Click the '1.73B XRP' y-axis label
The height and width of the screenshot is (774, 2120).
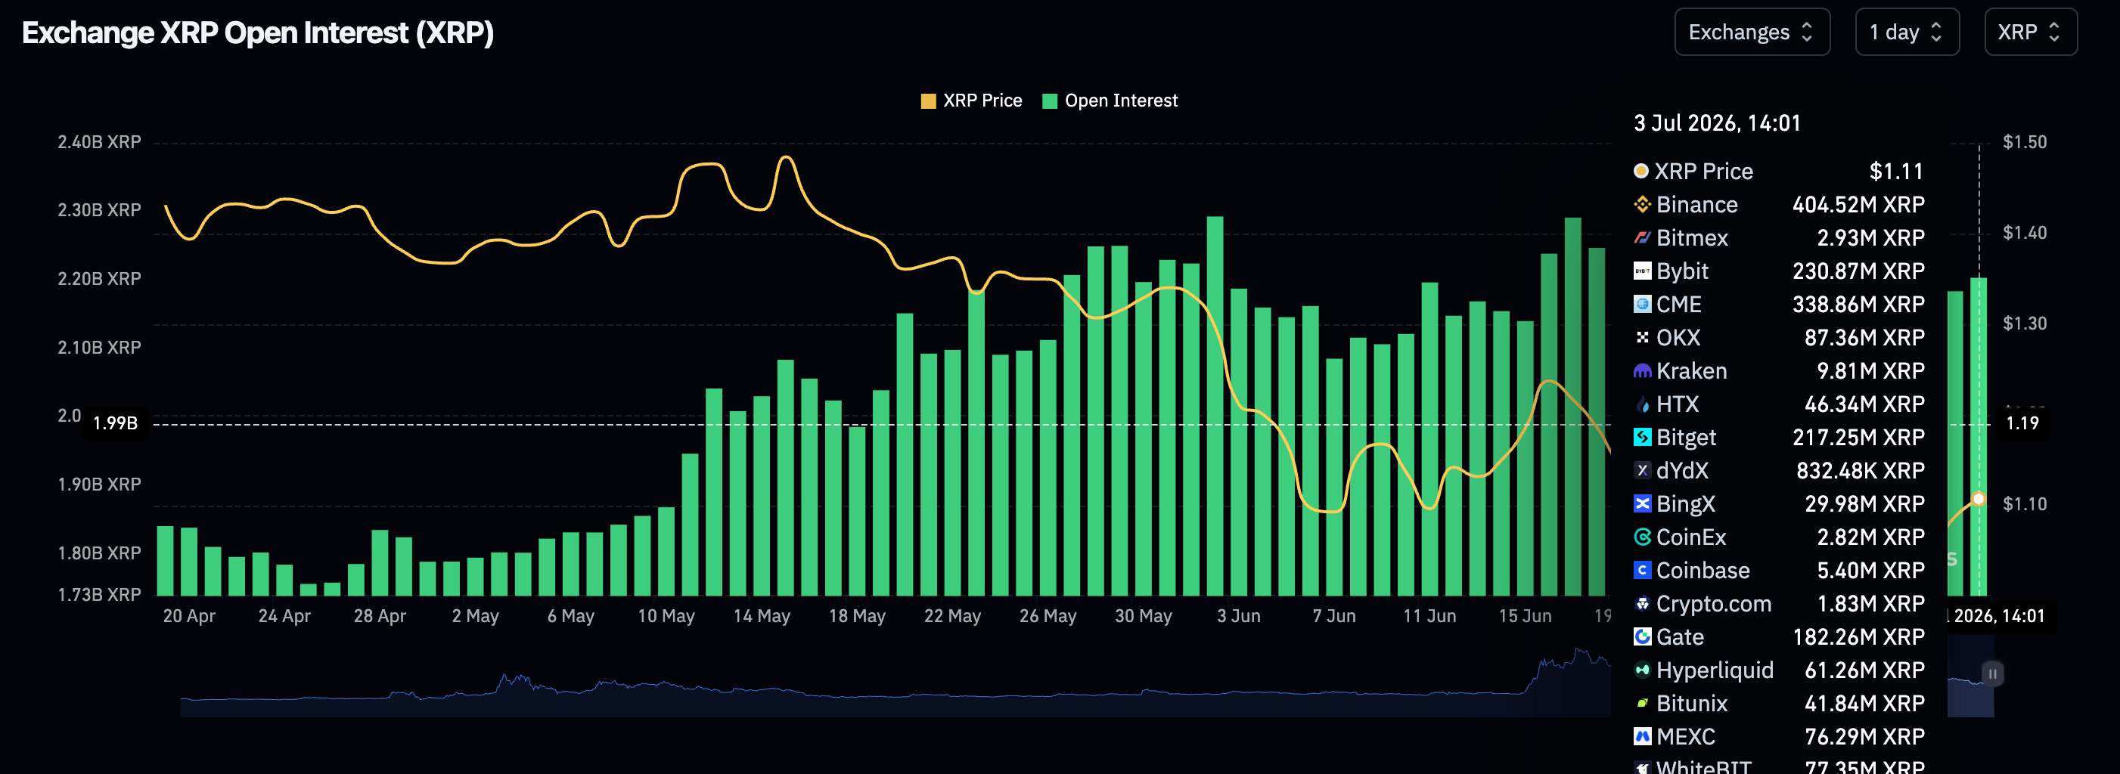(99, 595)
